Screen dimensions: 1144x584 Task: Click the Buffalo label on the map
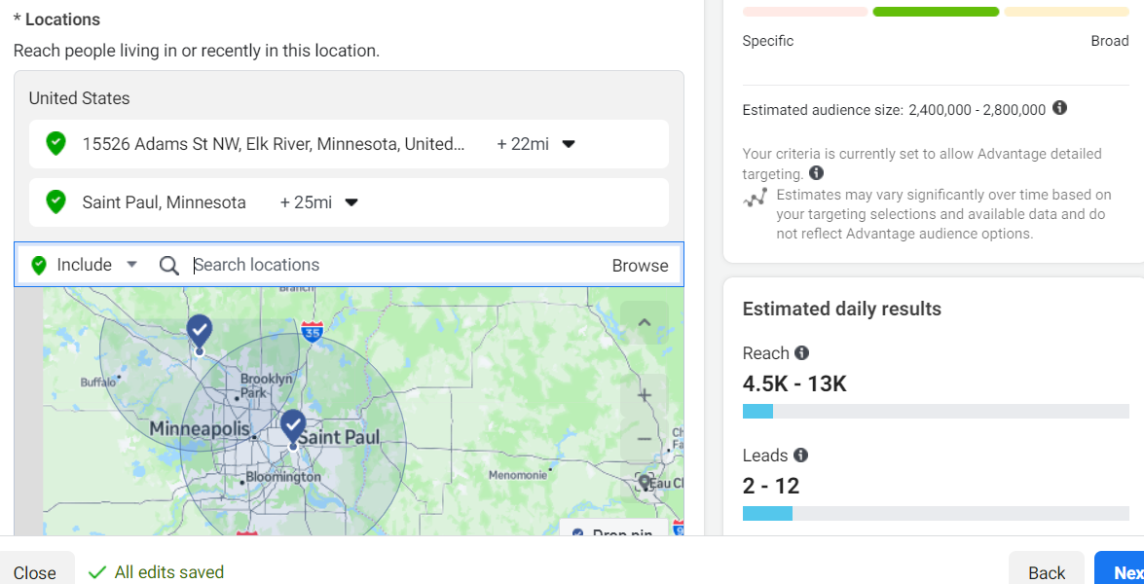(x=97, y=383)
